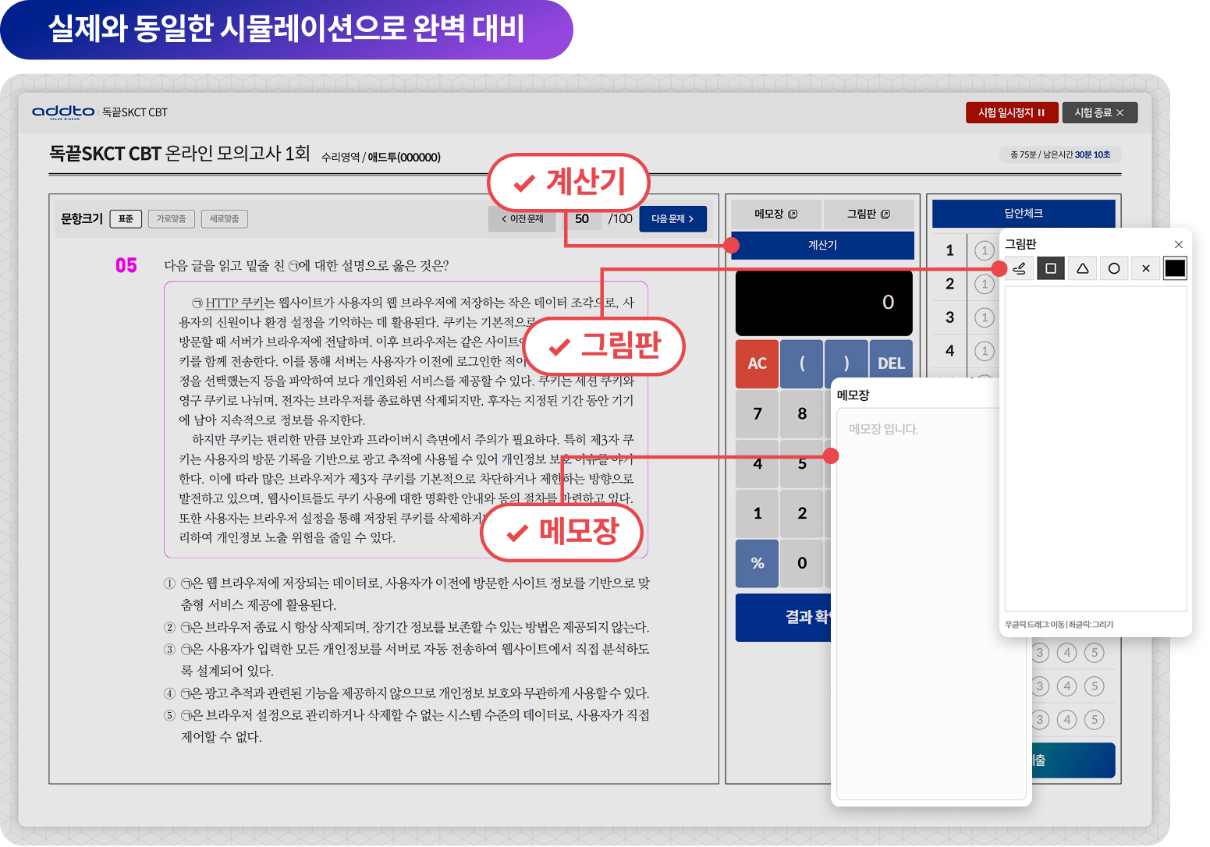The height and width of the screenshot is (847, 1210).
Task: Select the pen drawing tool in 그림판
Action: click(x=1019, y=268)
